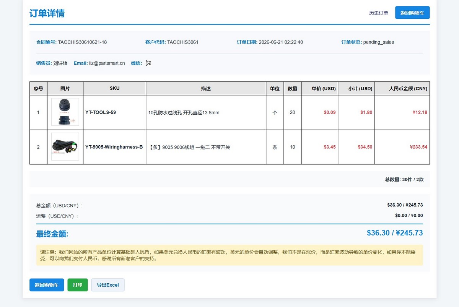
Task: Click description 10孔防水过线孔 开孔直径13.6mm
Action: coord(184,112)
